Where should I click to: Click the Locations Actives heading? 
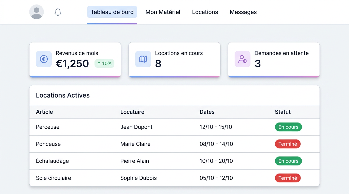[63, 95]
